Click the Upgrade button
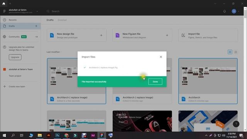 point(15,57)
